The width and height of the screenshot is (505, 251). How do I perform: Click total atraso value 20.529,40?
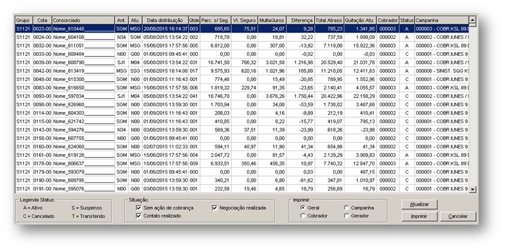pos(329,62)
